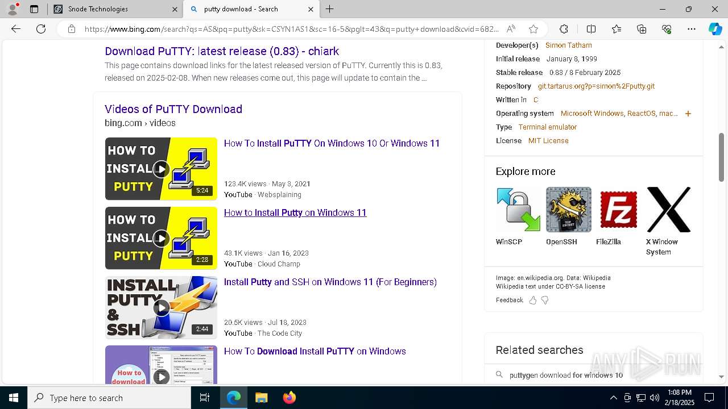
Task: Switch to the Snode Technologies tab
Action: point(114,9)
